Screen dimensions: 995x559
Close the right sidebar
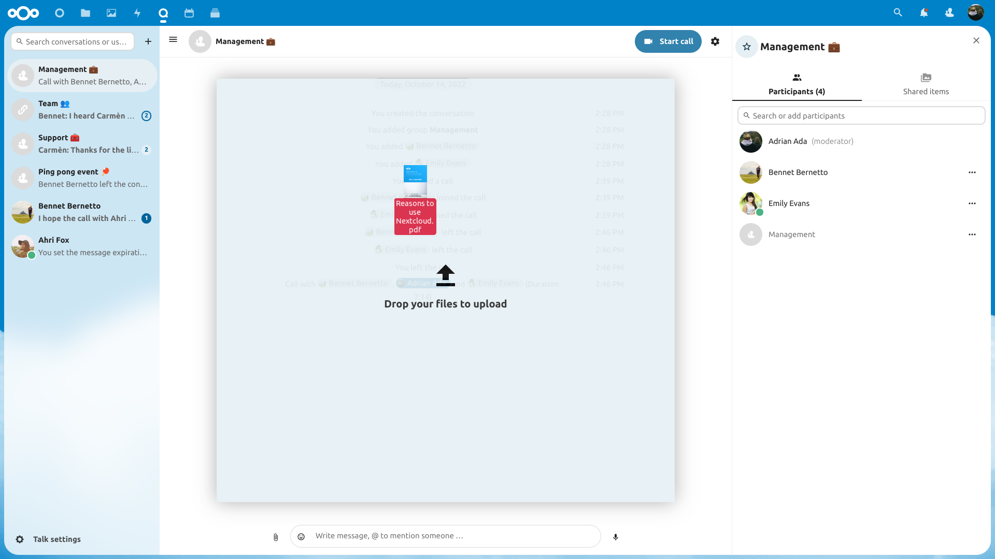tap(976, 40)
